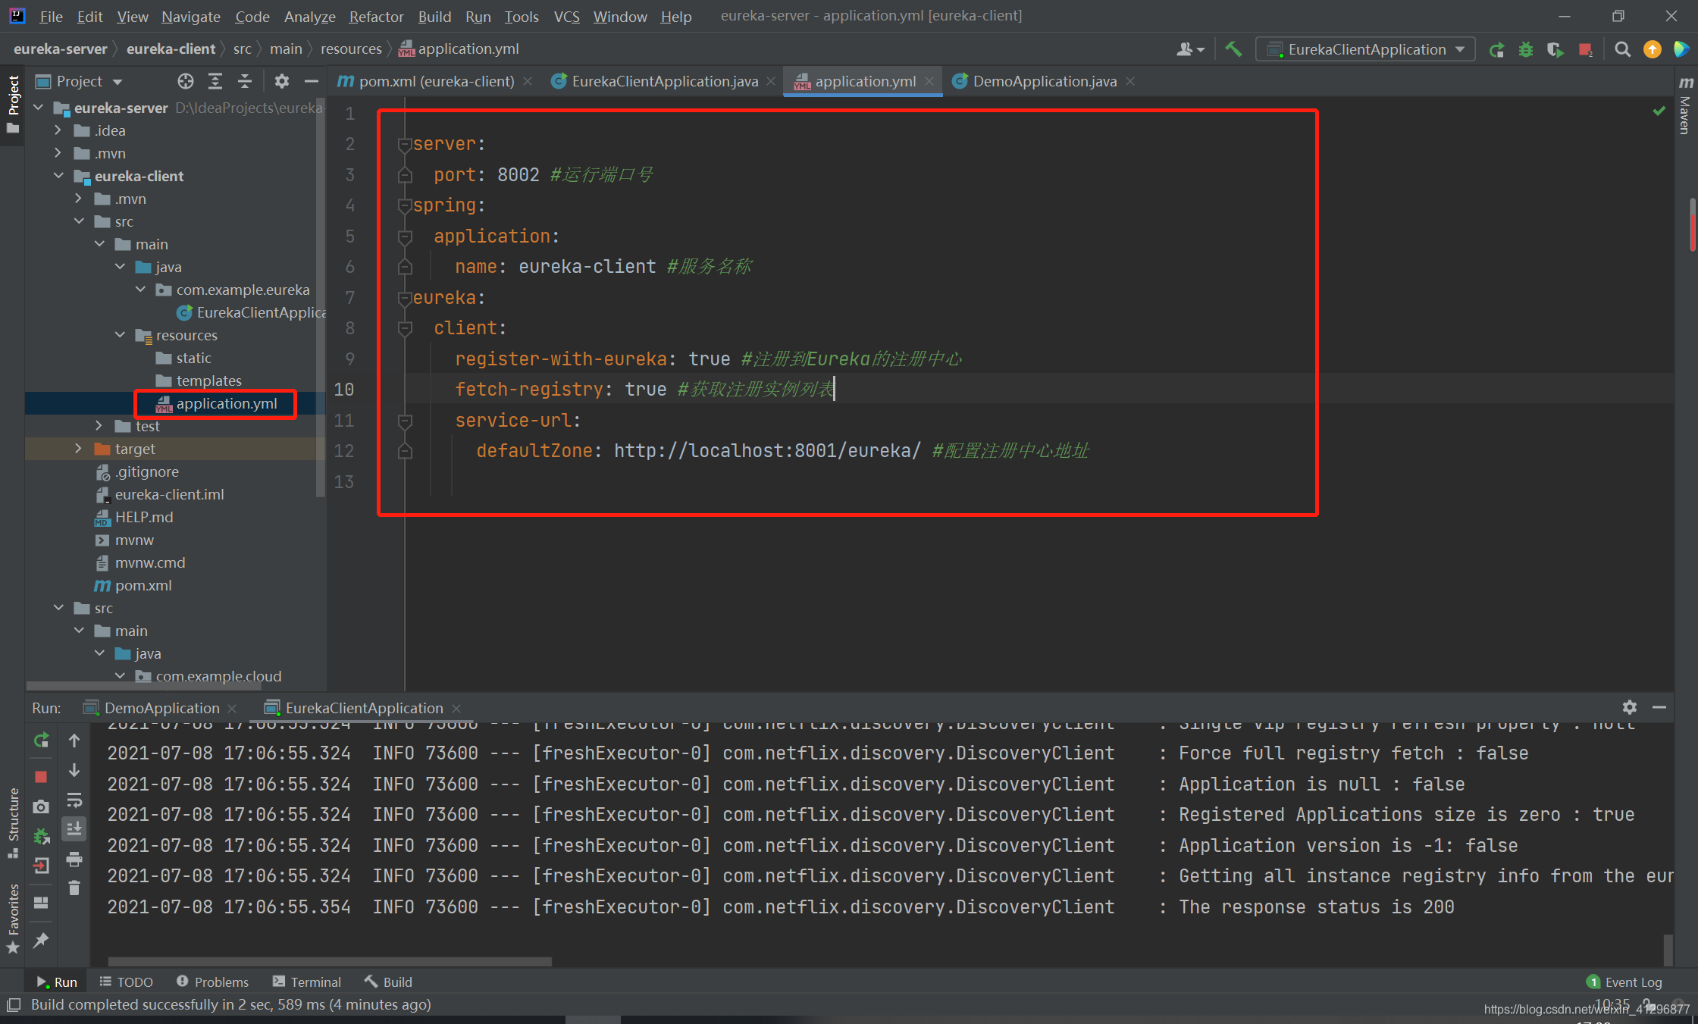The height and width of the screenshot is (1024, 1698).
Task: Select opened file locate target icon
Action: tap(186, 81)
